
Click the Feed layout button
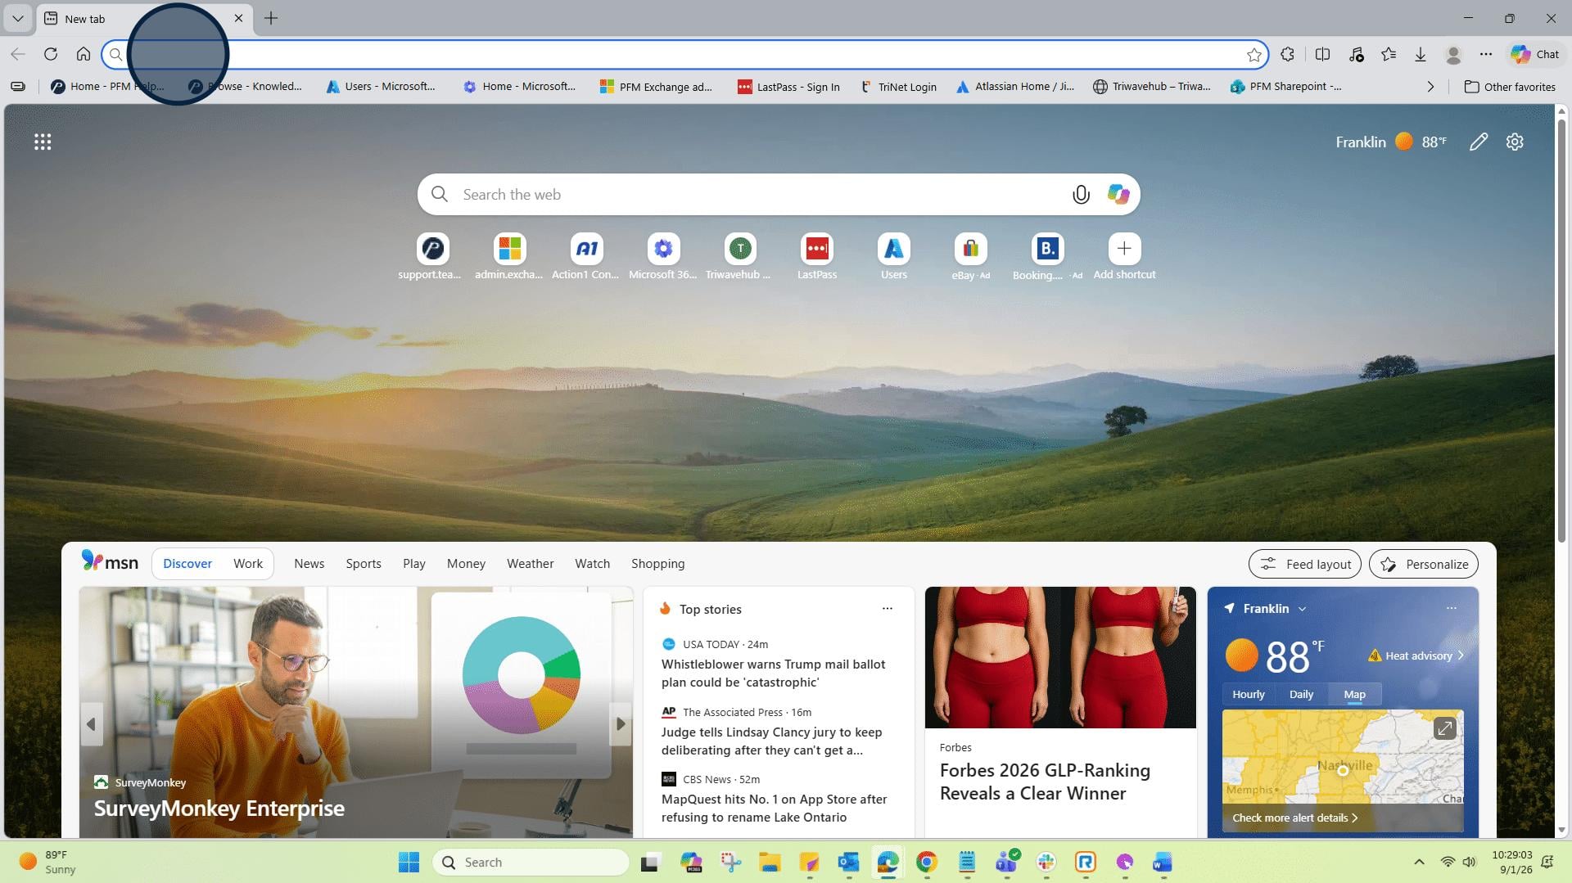coord(1305,564)
